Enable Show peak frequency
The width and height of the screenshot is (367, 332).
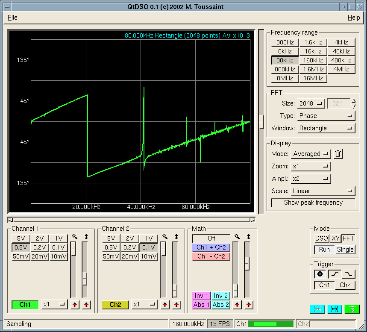(x=313, y=203)
